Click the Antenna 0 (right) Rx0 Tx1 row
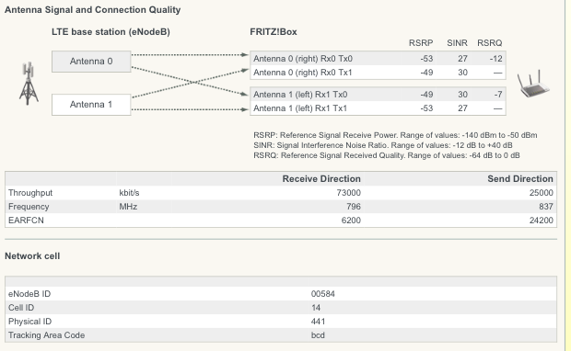This screenshot has height=351, width=571. pyautogui.click(x=378, y=73)
